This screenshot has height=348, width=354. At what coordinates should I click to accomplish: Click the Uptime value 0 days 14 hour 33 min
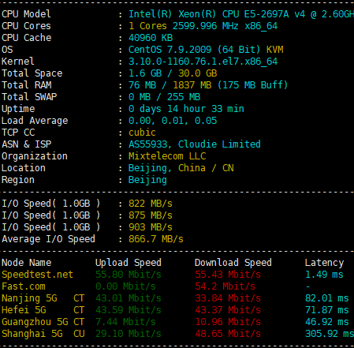186,109
